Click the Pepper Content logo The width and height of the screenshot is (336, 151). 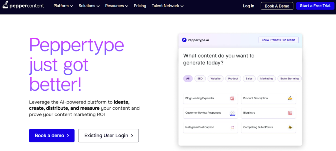coord(22,6)
